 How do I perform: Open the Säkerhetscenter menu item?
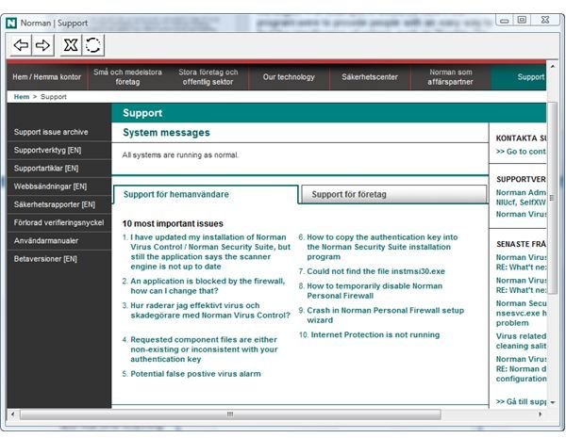(370, 77)
